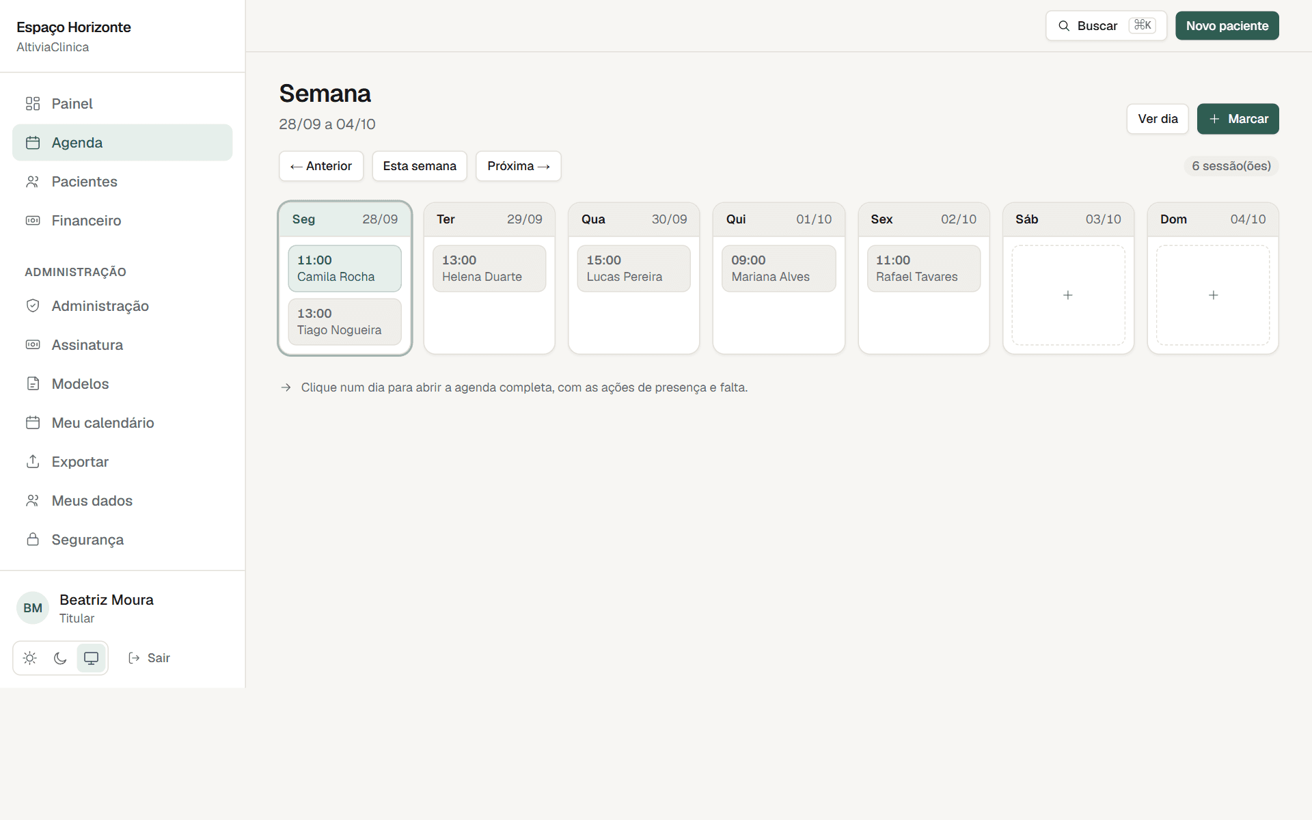The height and width of the screenshot is (820, 1312).
Task: Open the Agenda menu item
Action: click(122, 143)
